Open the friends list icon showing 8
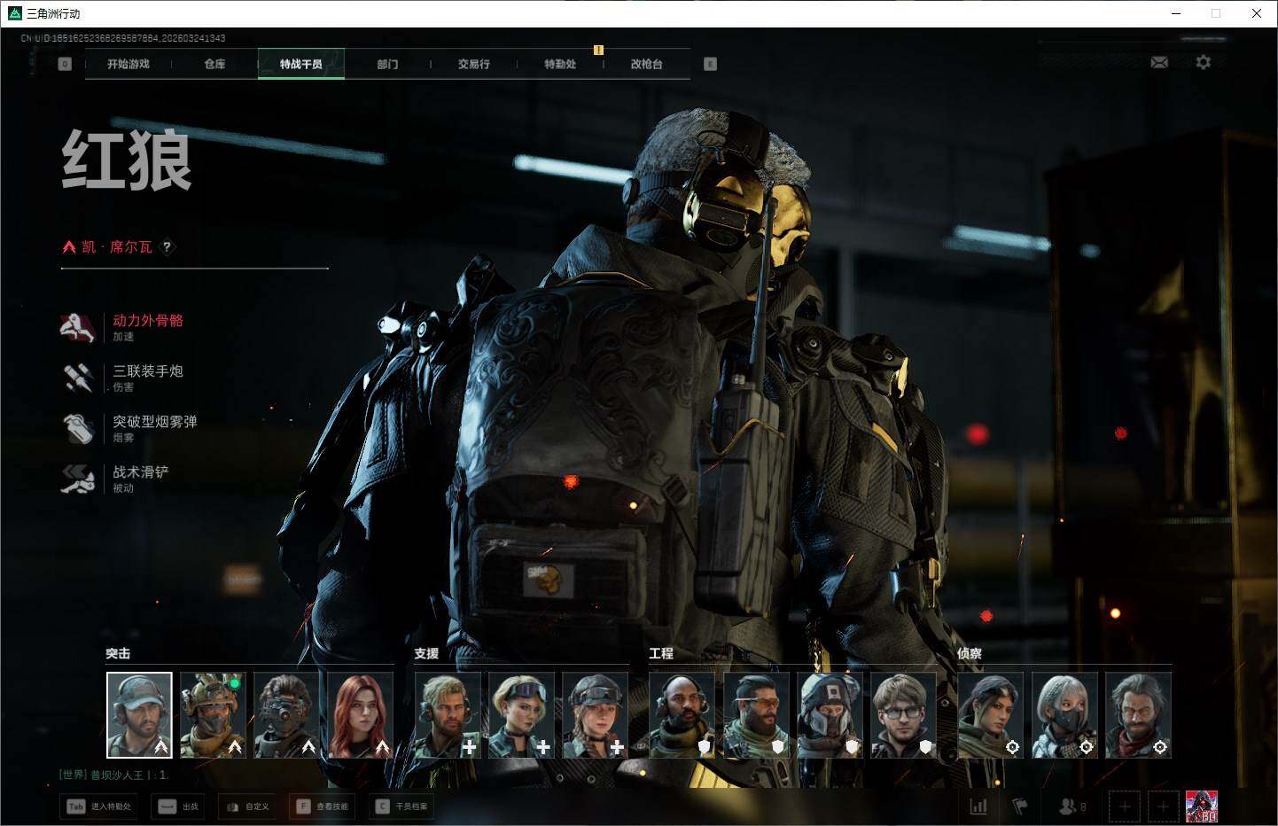 click(x=1072, y=807)
